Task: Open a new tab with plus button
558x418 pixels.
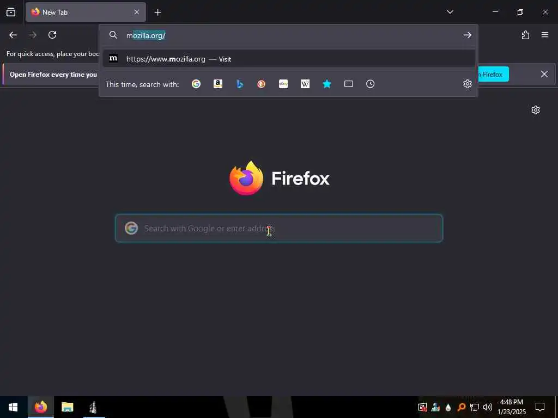Action: click(x=157, y=13)
